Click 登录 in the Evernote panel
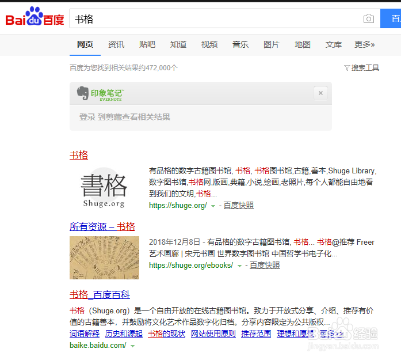The height and width of the screenshot is (360, 401). pyautogui.click(x=87, y=118)
